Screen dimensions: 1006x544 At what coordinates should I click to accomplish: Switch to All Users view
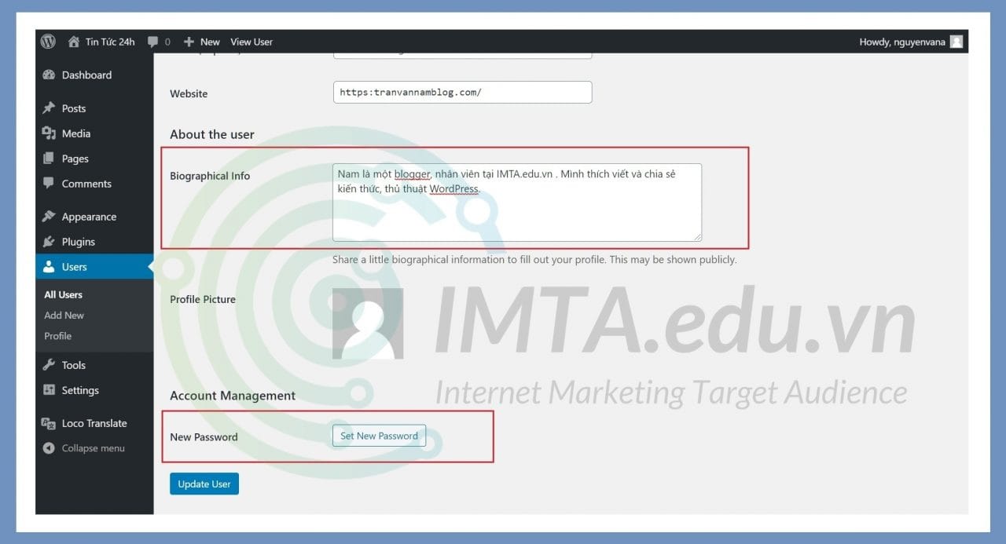pos(62,294)
